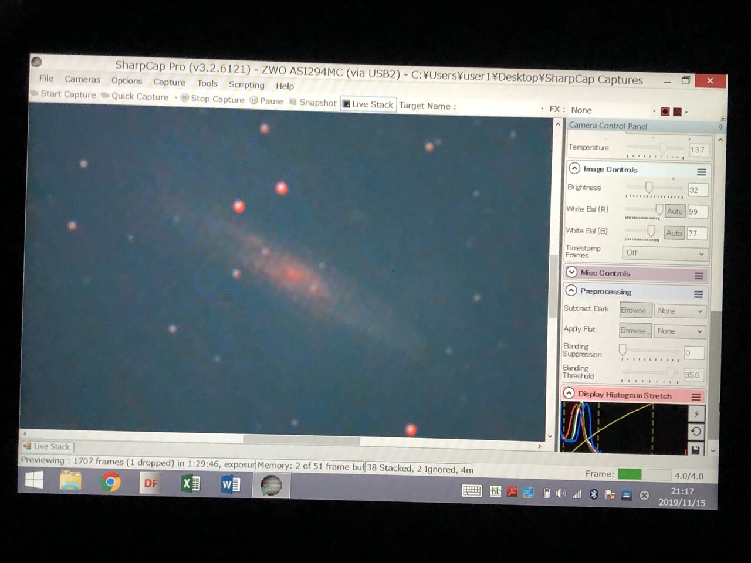Image resolution: width=751 pixels, height=563 pixels.
Task: Browse for an Apply Flat file
Action: [635, 331]
